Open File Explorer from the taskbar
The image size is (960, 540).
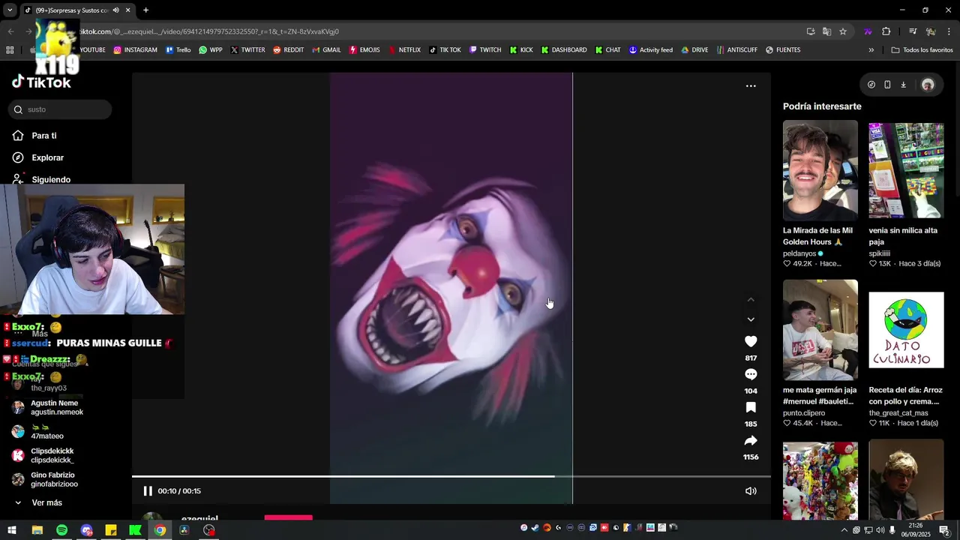37,530
